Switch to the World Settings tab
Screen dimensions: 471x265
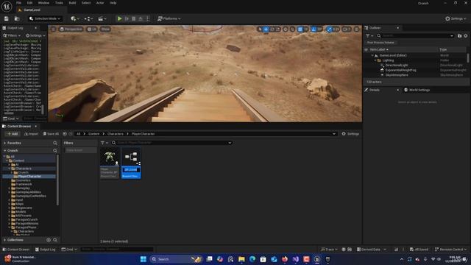click(x=417, y=90)
